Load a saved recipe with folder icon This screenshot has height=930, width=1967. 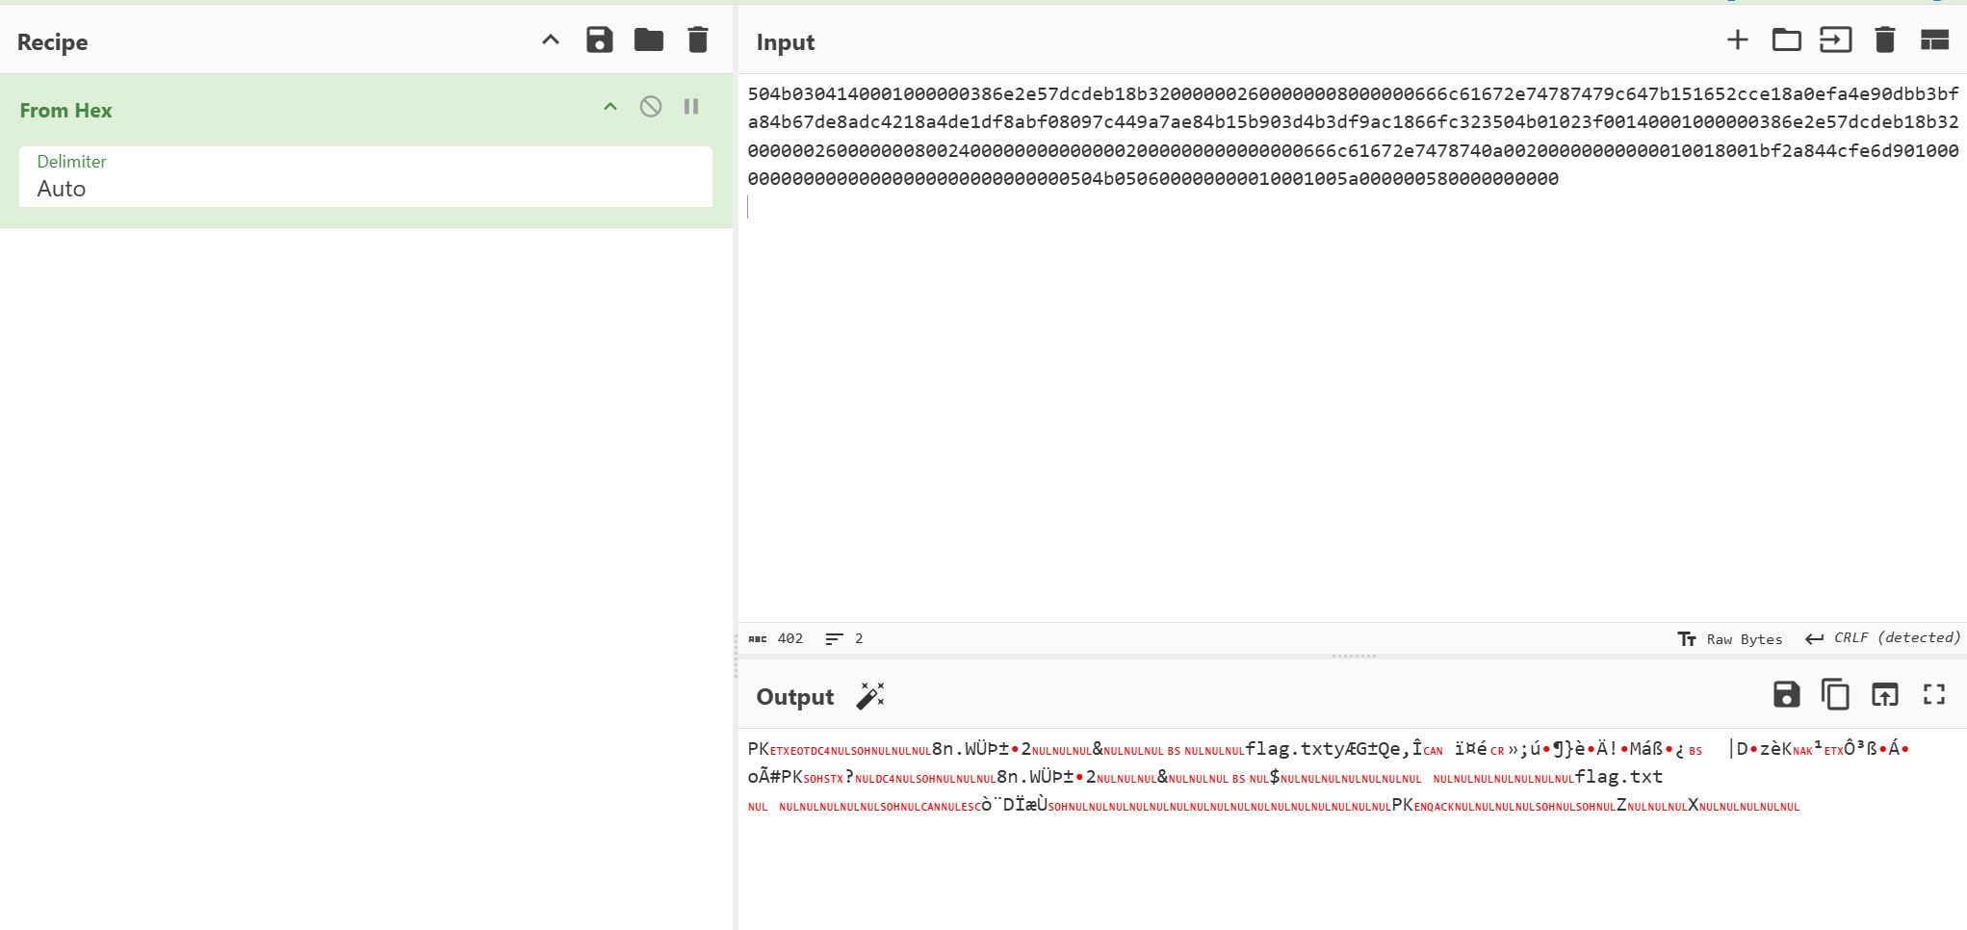(648, 40)
